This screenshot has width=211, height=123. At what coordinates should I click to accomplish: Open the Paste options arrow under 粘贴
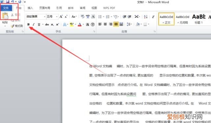pos(5,26)
